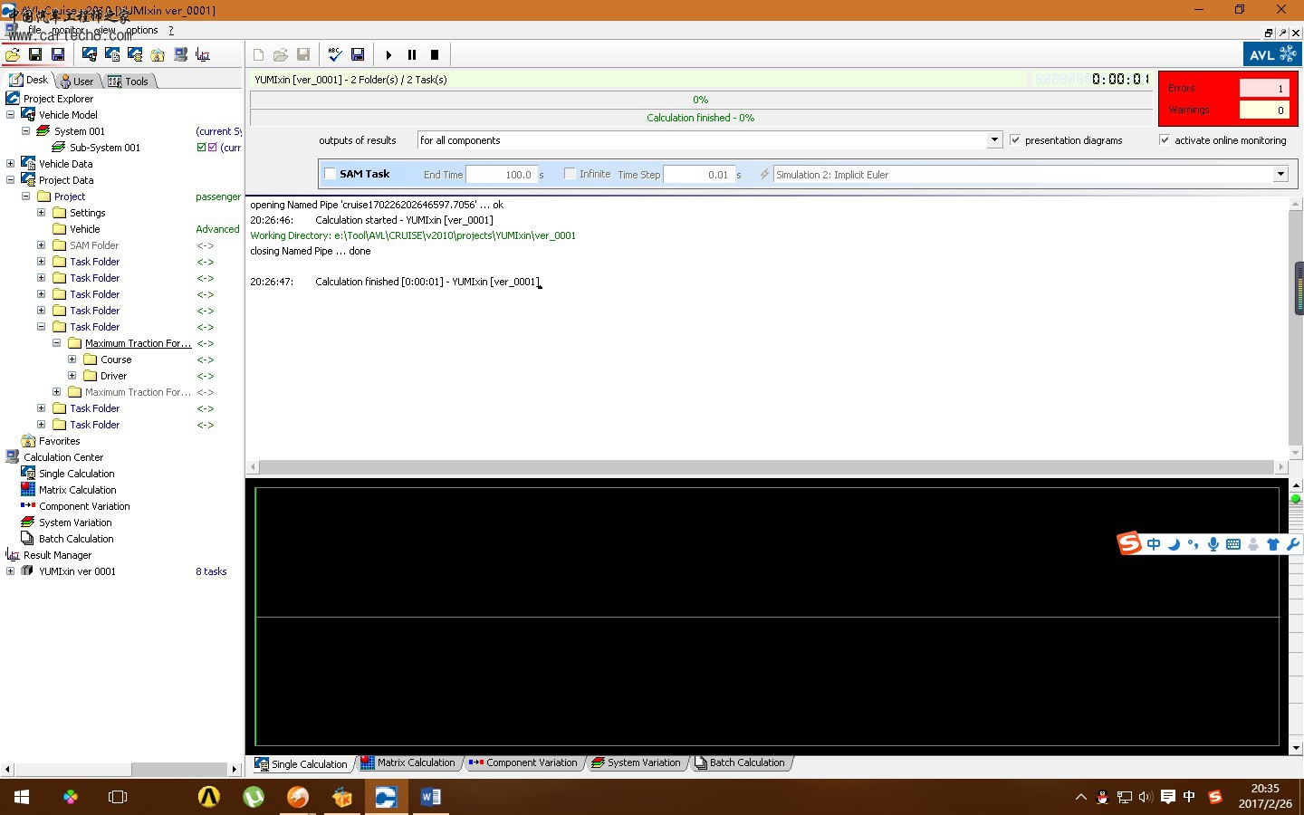Switch to Batch Calculation bottom tab
This screenshot has width=1304, height=815.
740,762
